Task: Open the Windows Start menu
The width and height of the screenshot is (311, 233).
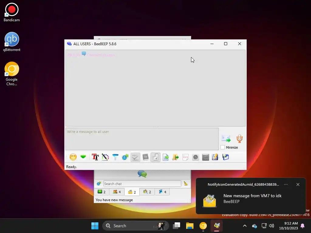Action: tap(95, 226)
